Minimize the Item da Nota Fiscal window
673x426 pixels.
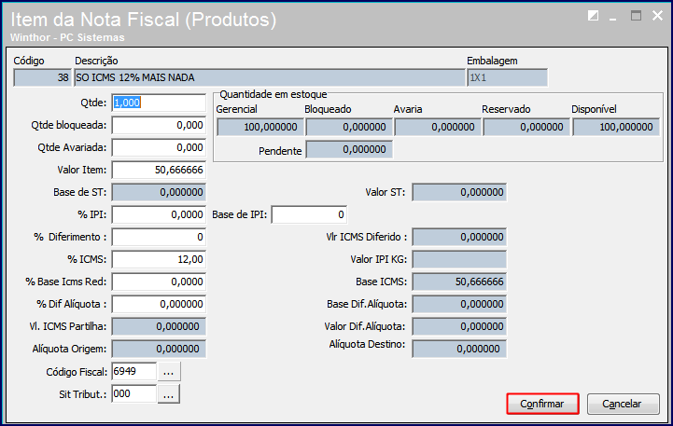[x=613, y=17]
